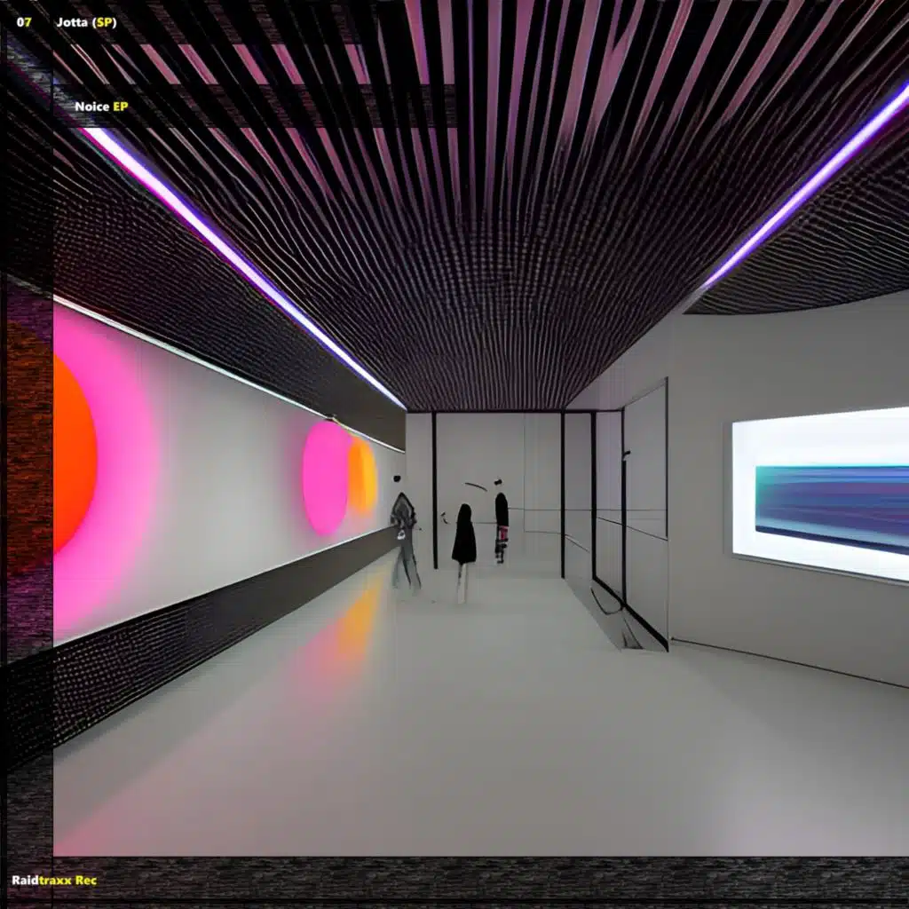Click the dark band beneath left wall

(x=222, y=621)
